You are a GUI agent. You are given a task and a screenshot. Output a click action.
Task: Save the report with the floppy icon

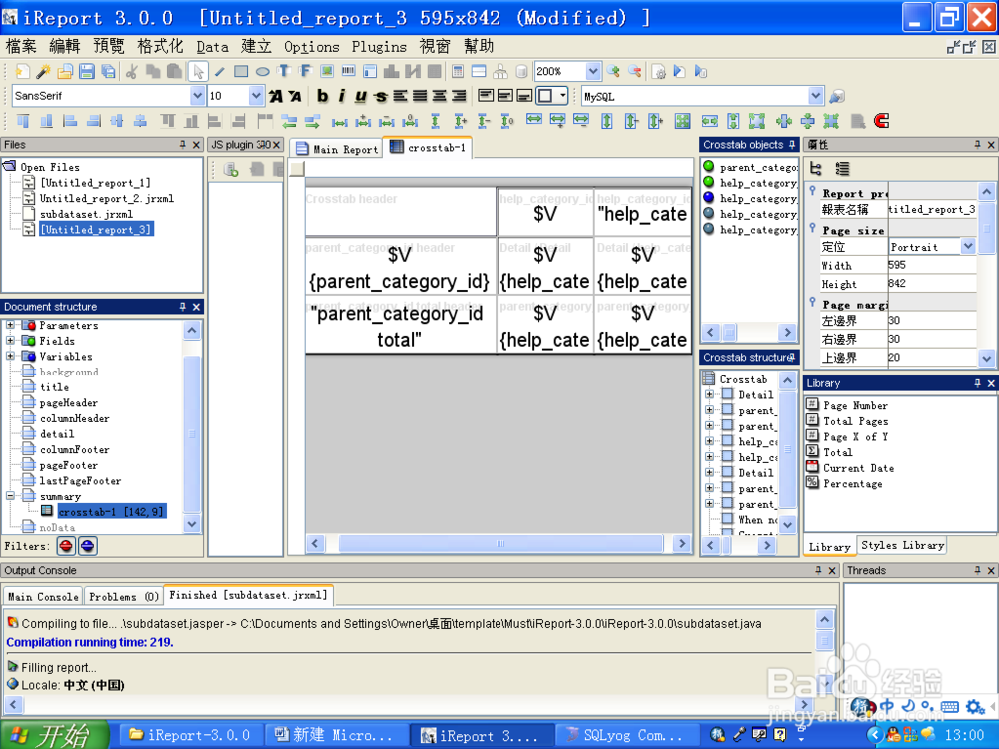pos(87,71)
